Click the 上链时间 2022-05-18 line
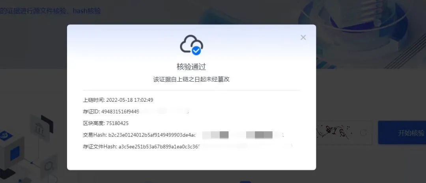Viewport: 426px width, 183px height. (x=118, y=100)
